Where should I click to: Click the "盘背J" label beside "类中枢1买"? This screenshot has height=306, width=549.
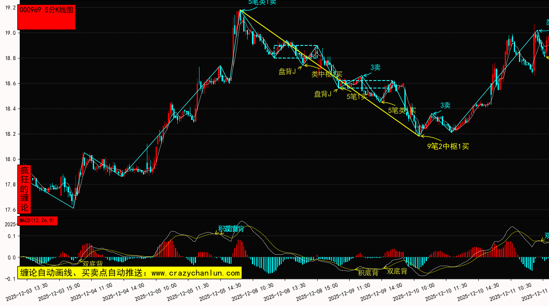pos(287,71)
